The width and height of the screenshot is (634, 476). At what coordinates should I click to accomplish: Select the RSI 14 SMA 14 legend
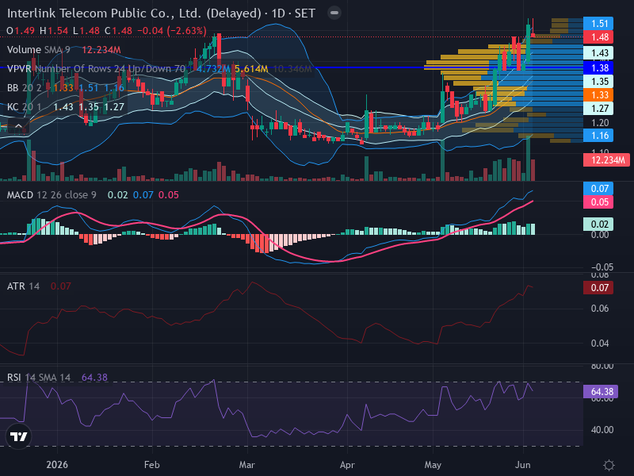tap(39, 378)
